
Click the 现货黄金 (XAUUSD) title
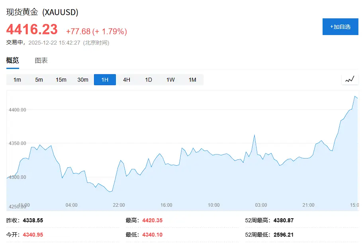pos(42,12)
